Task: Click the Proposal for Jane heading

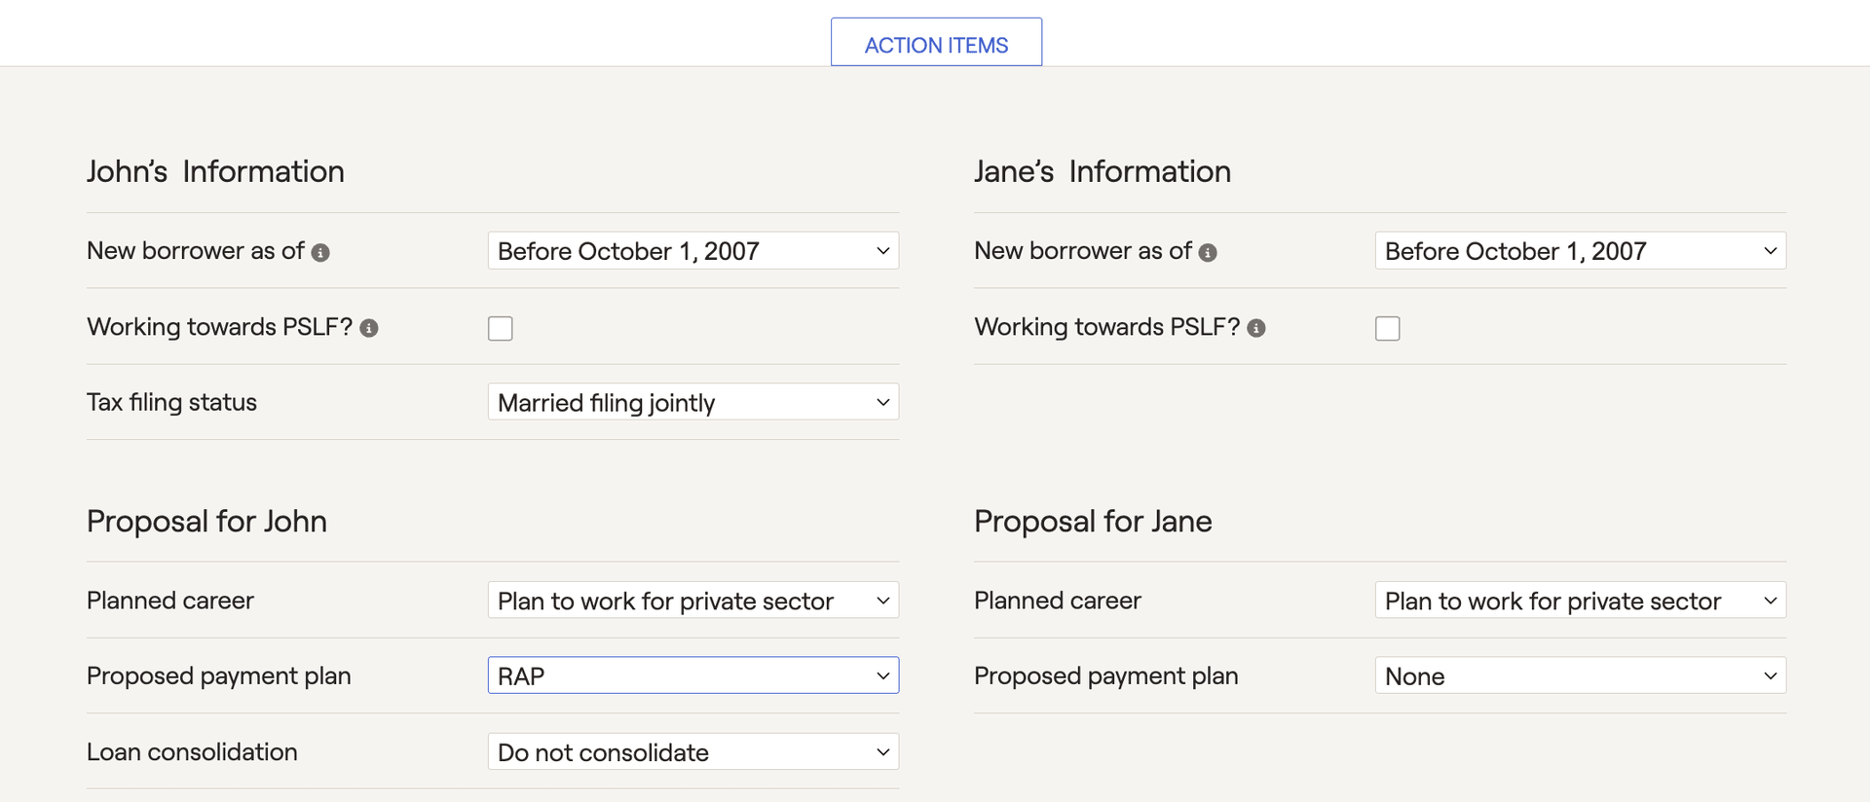Action: pos(1093,522)
